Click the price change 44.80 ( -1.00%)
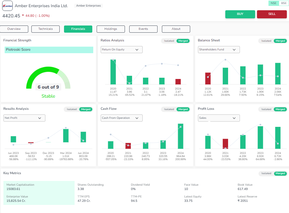The image size is (289, 213). pos(37,16)
